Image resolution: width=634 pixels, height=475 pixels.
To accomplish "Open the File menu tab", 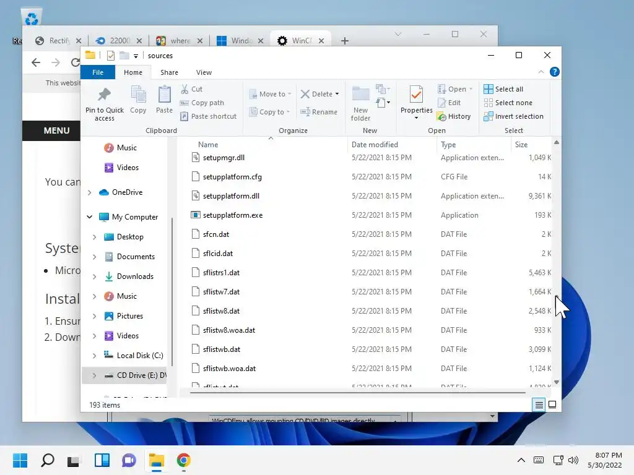I will point(98,72).
